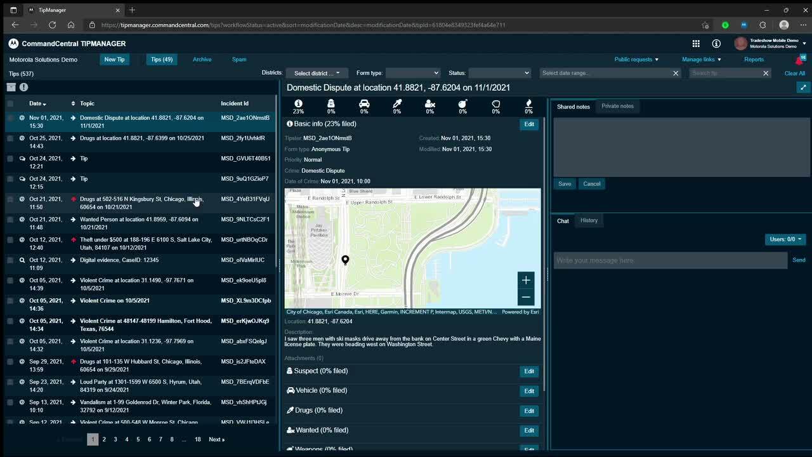The width and height of the screenshot is (812, 457).
Task: Open the Form type dropdown
Action: [x=412, y=73]
